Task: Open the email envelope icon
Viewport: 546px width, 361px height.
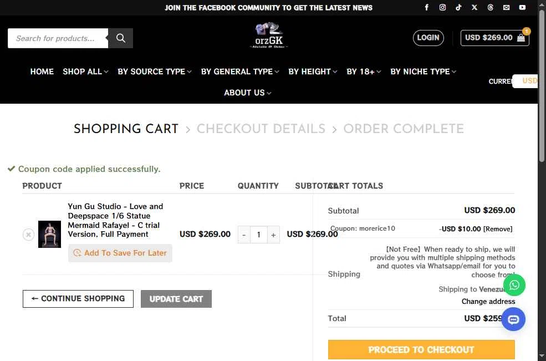Action: click(506, 7)
